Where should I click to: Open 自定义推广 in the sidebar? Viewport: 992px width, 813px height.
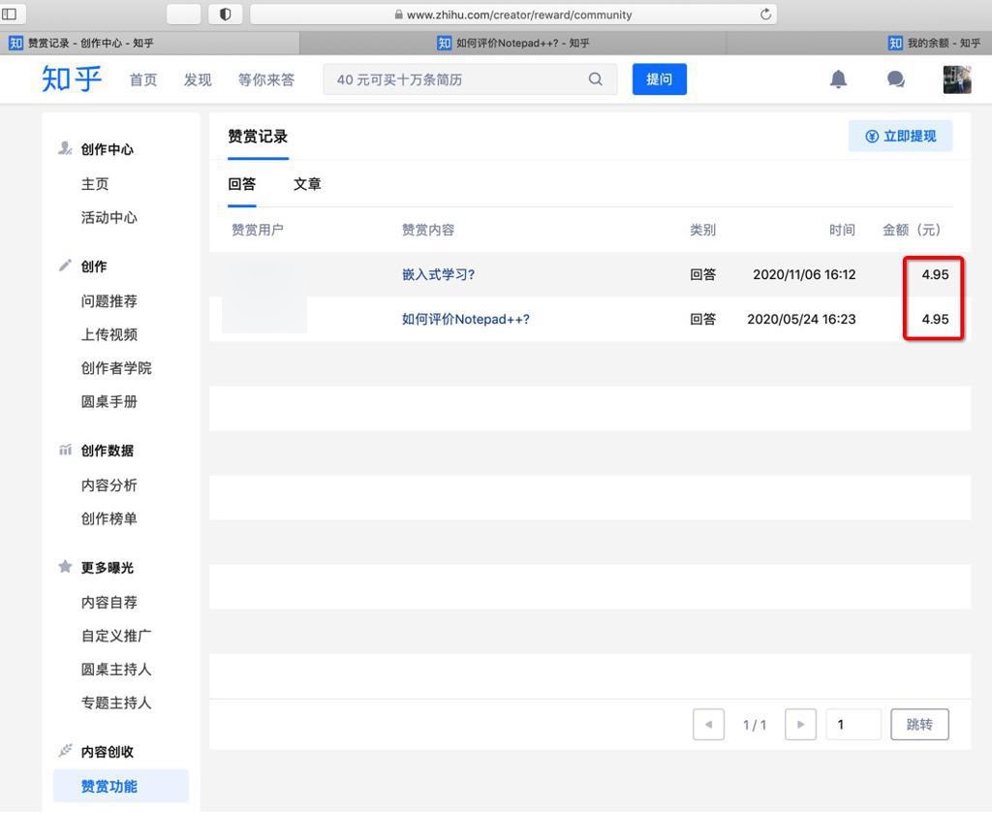(116, 636)
